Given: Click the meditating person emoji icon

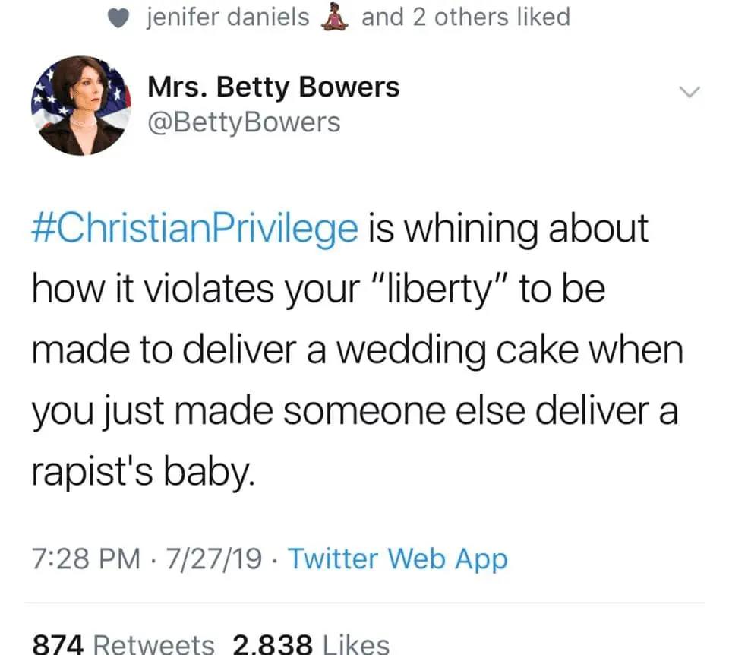Looking at the screenshot, I should (x=335, y=17).
